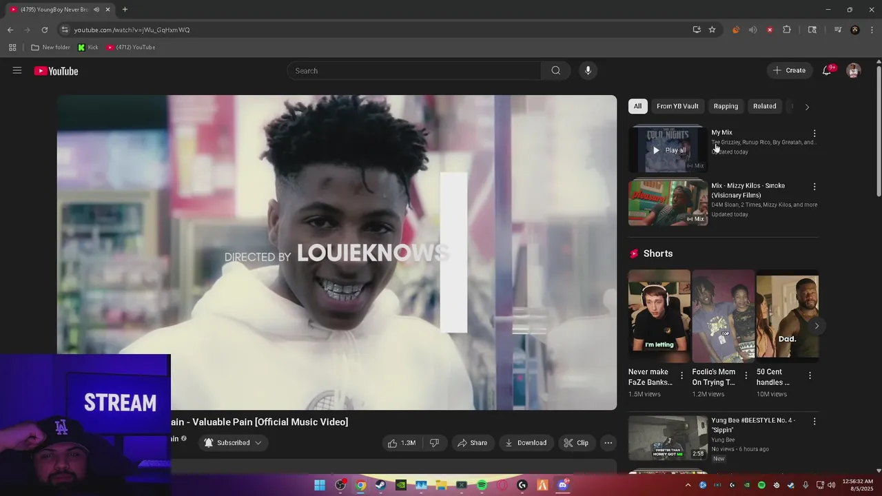Click the Create button

click(x=790, y=70)
